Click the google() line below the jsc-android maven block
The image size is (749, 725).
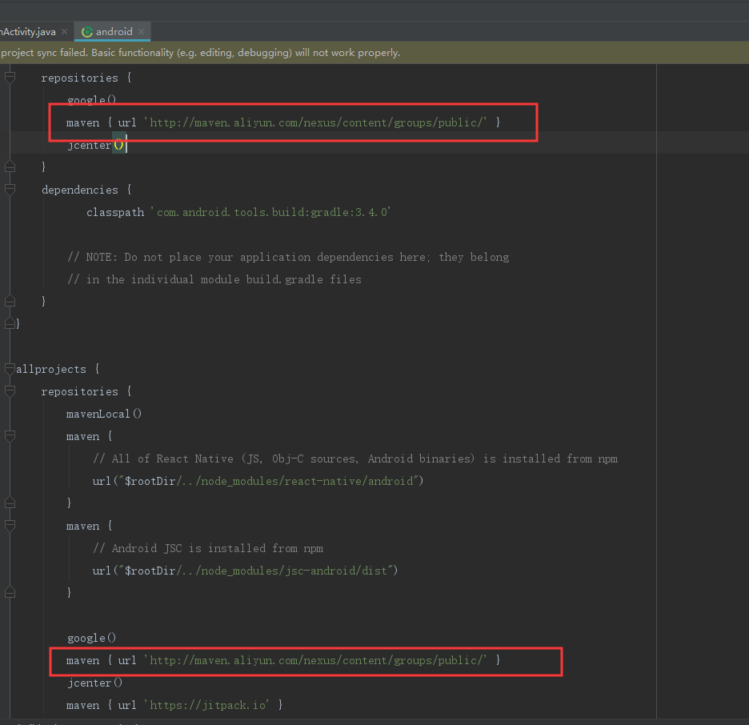[x=92, y=638]
